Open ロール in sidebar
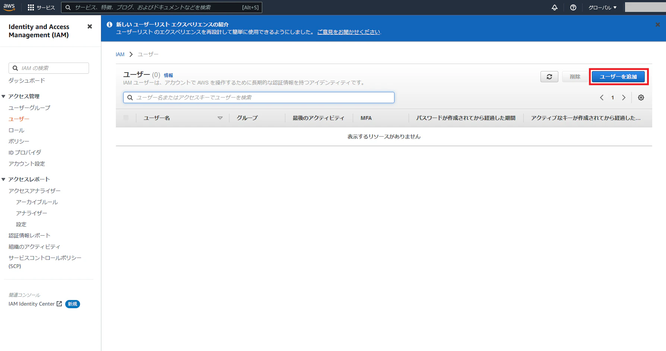This screenshot has height=351, width=666. [x=16, y=130]
